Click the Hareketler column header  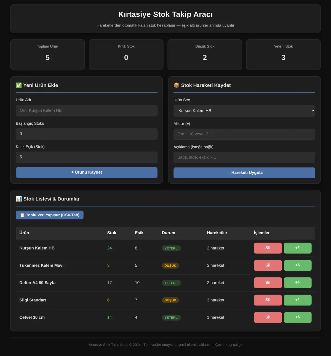(217, 233)
